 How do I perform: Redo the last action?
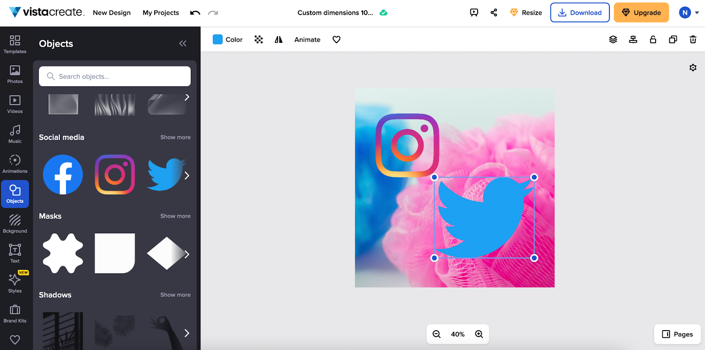(x=213, y=13)
